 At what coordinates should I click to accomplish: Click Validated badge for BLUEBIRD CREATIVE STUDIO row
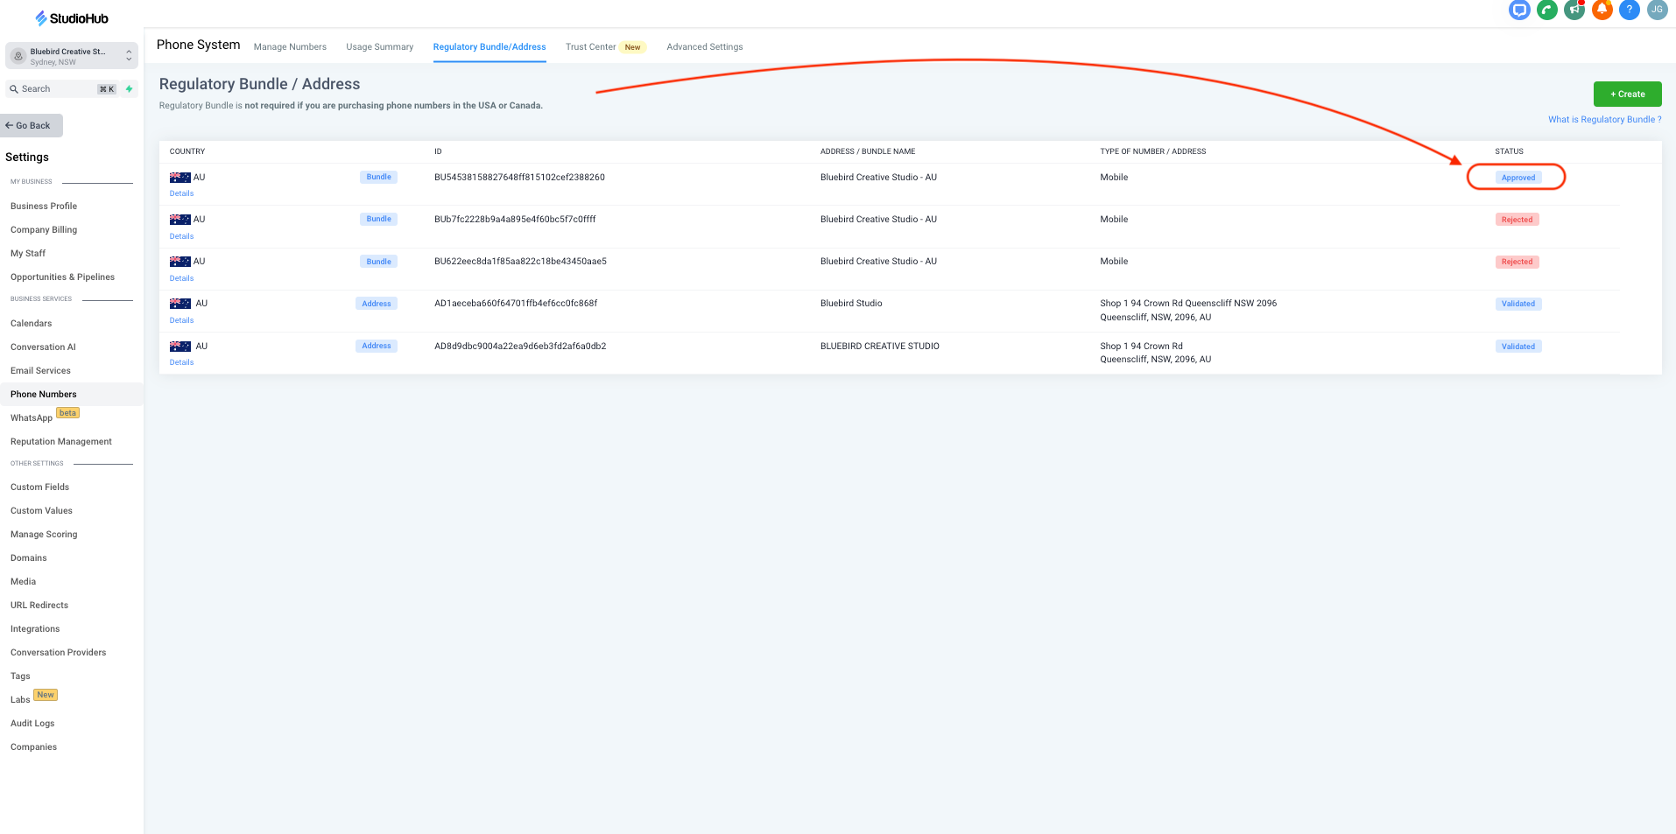[1518, 347]
